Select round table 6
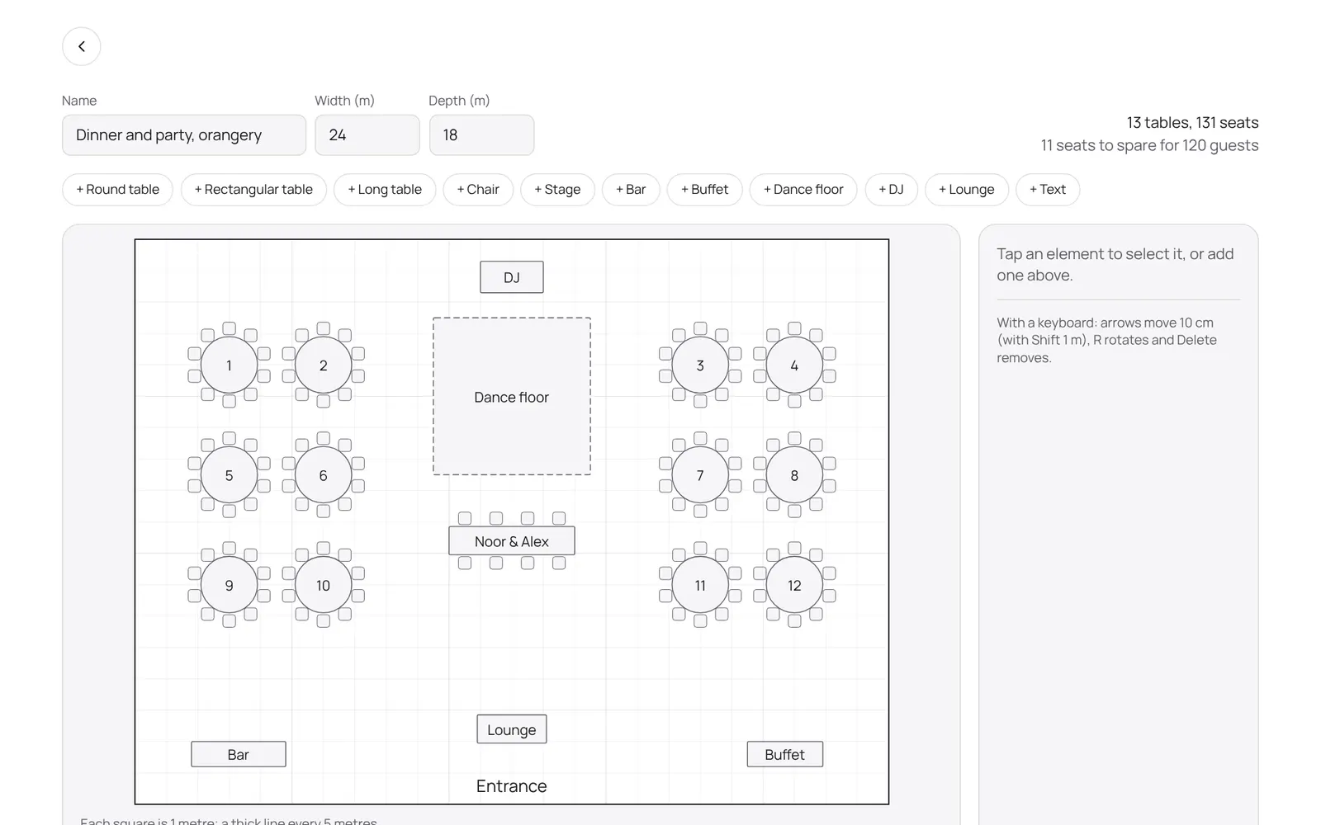This screenshot has height=825, width=1321. [324, 475]
